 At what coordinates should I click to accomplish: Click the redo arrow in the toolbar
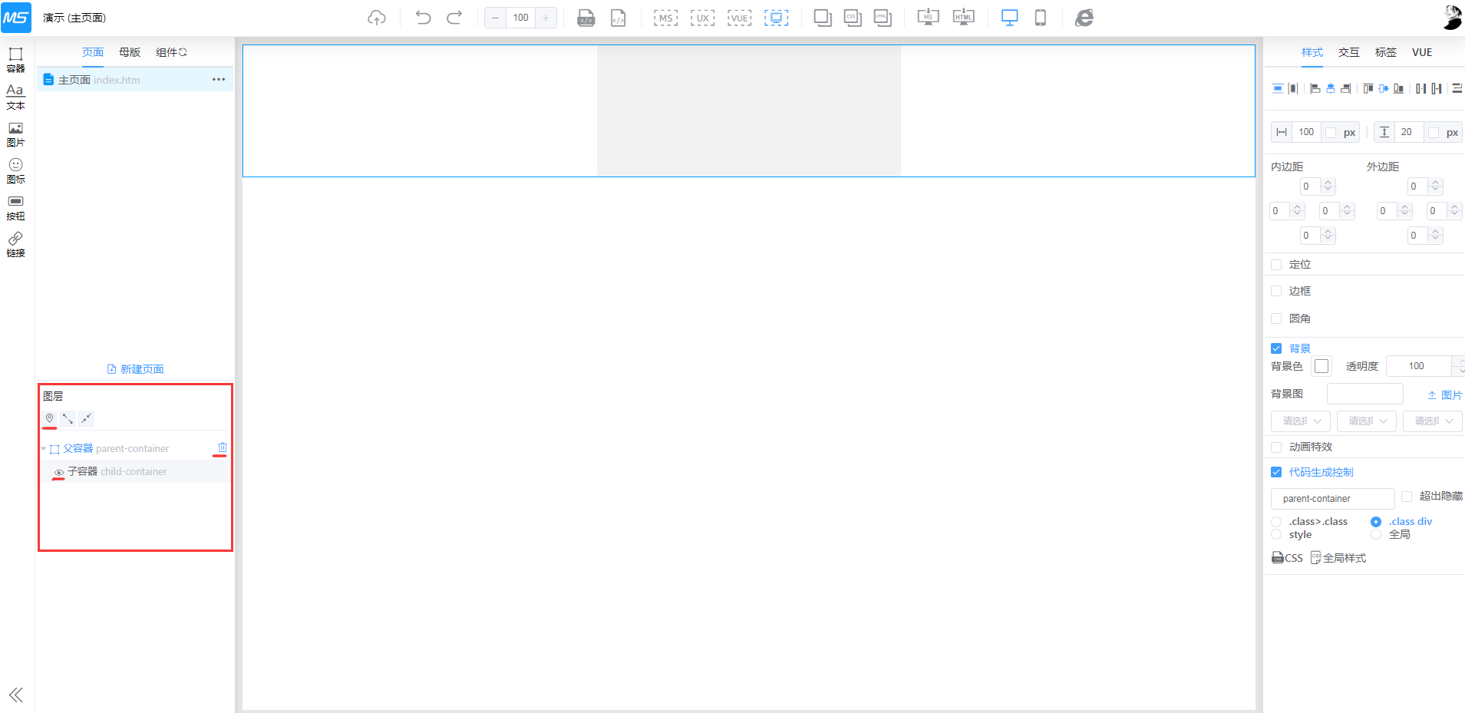(454, 18)
